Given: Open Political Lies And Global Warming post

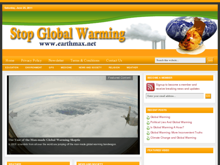Looking at the screenshot, I should click(171, 122).
